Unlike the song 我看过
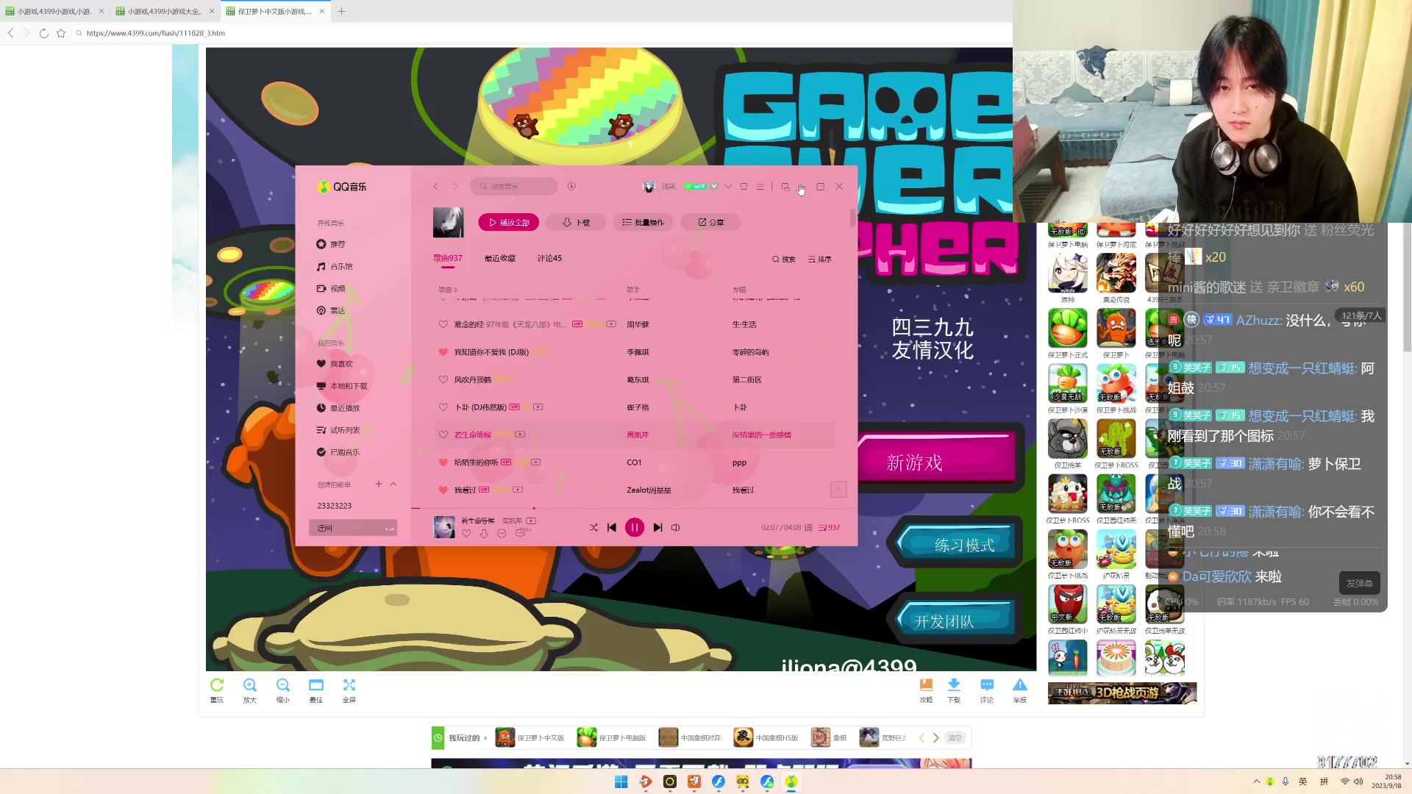This screenshot has width=1412, height=794. pos(443,490)
